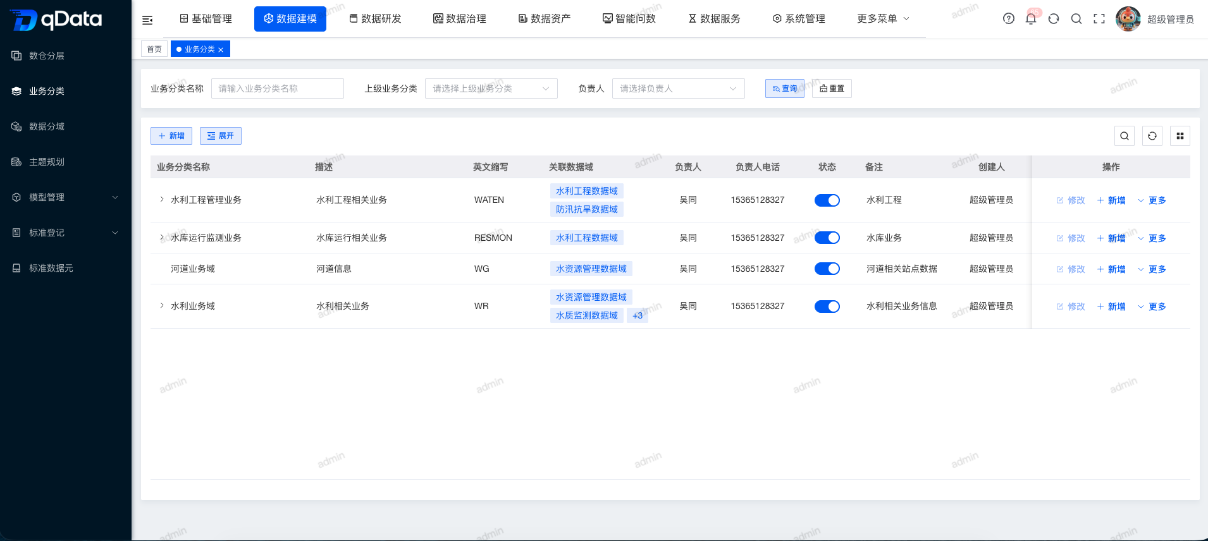Click the qData logo
This screenshot has height=541, width=1208.
click(56, 20)
